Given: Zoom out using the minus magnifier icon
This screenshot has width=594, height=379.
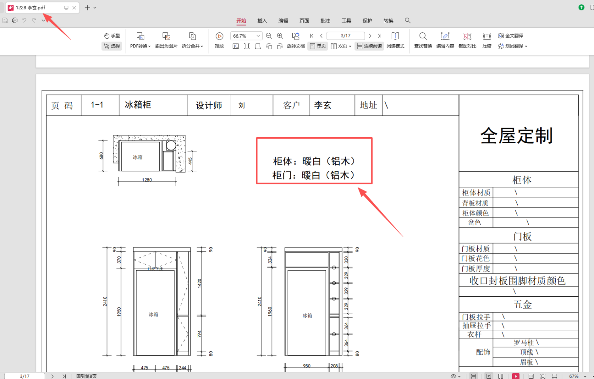Looking at the screenshot, I should tap(269, 36).
